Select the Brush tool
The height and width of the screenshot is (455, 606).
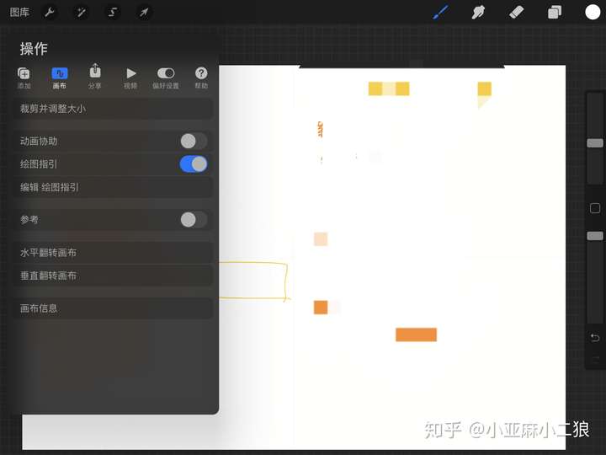point(441,13)
